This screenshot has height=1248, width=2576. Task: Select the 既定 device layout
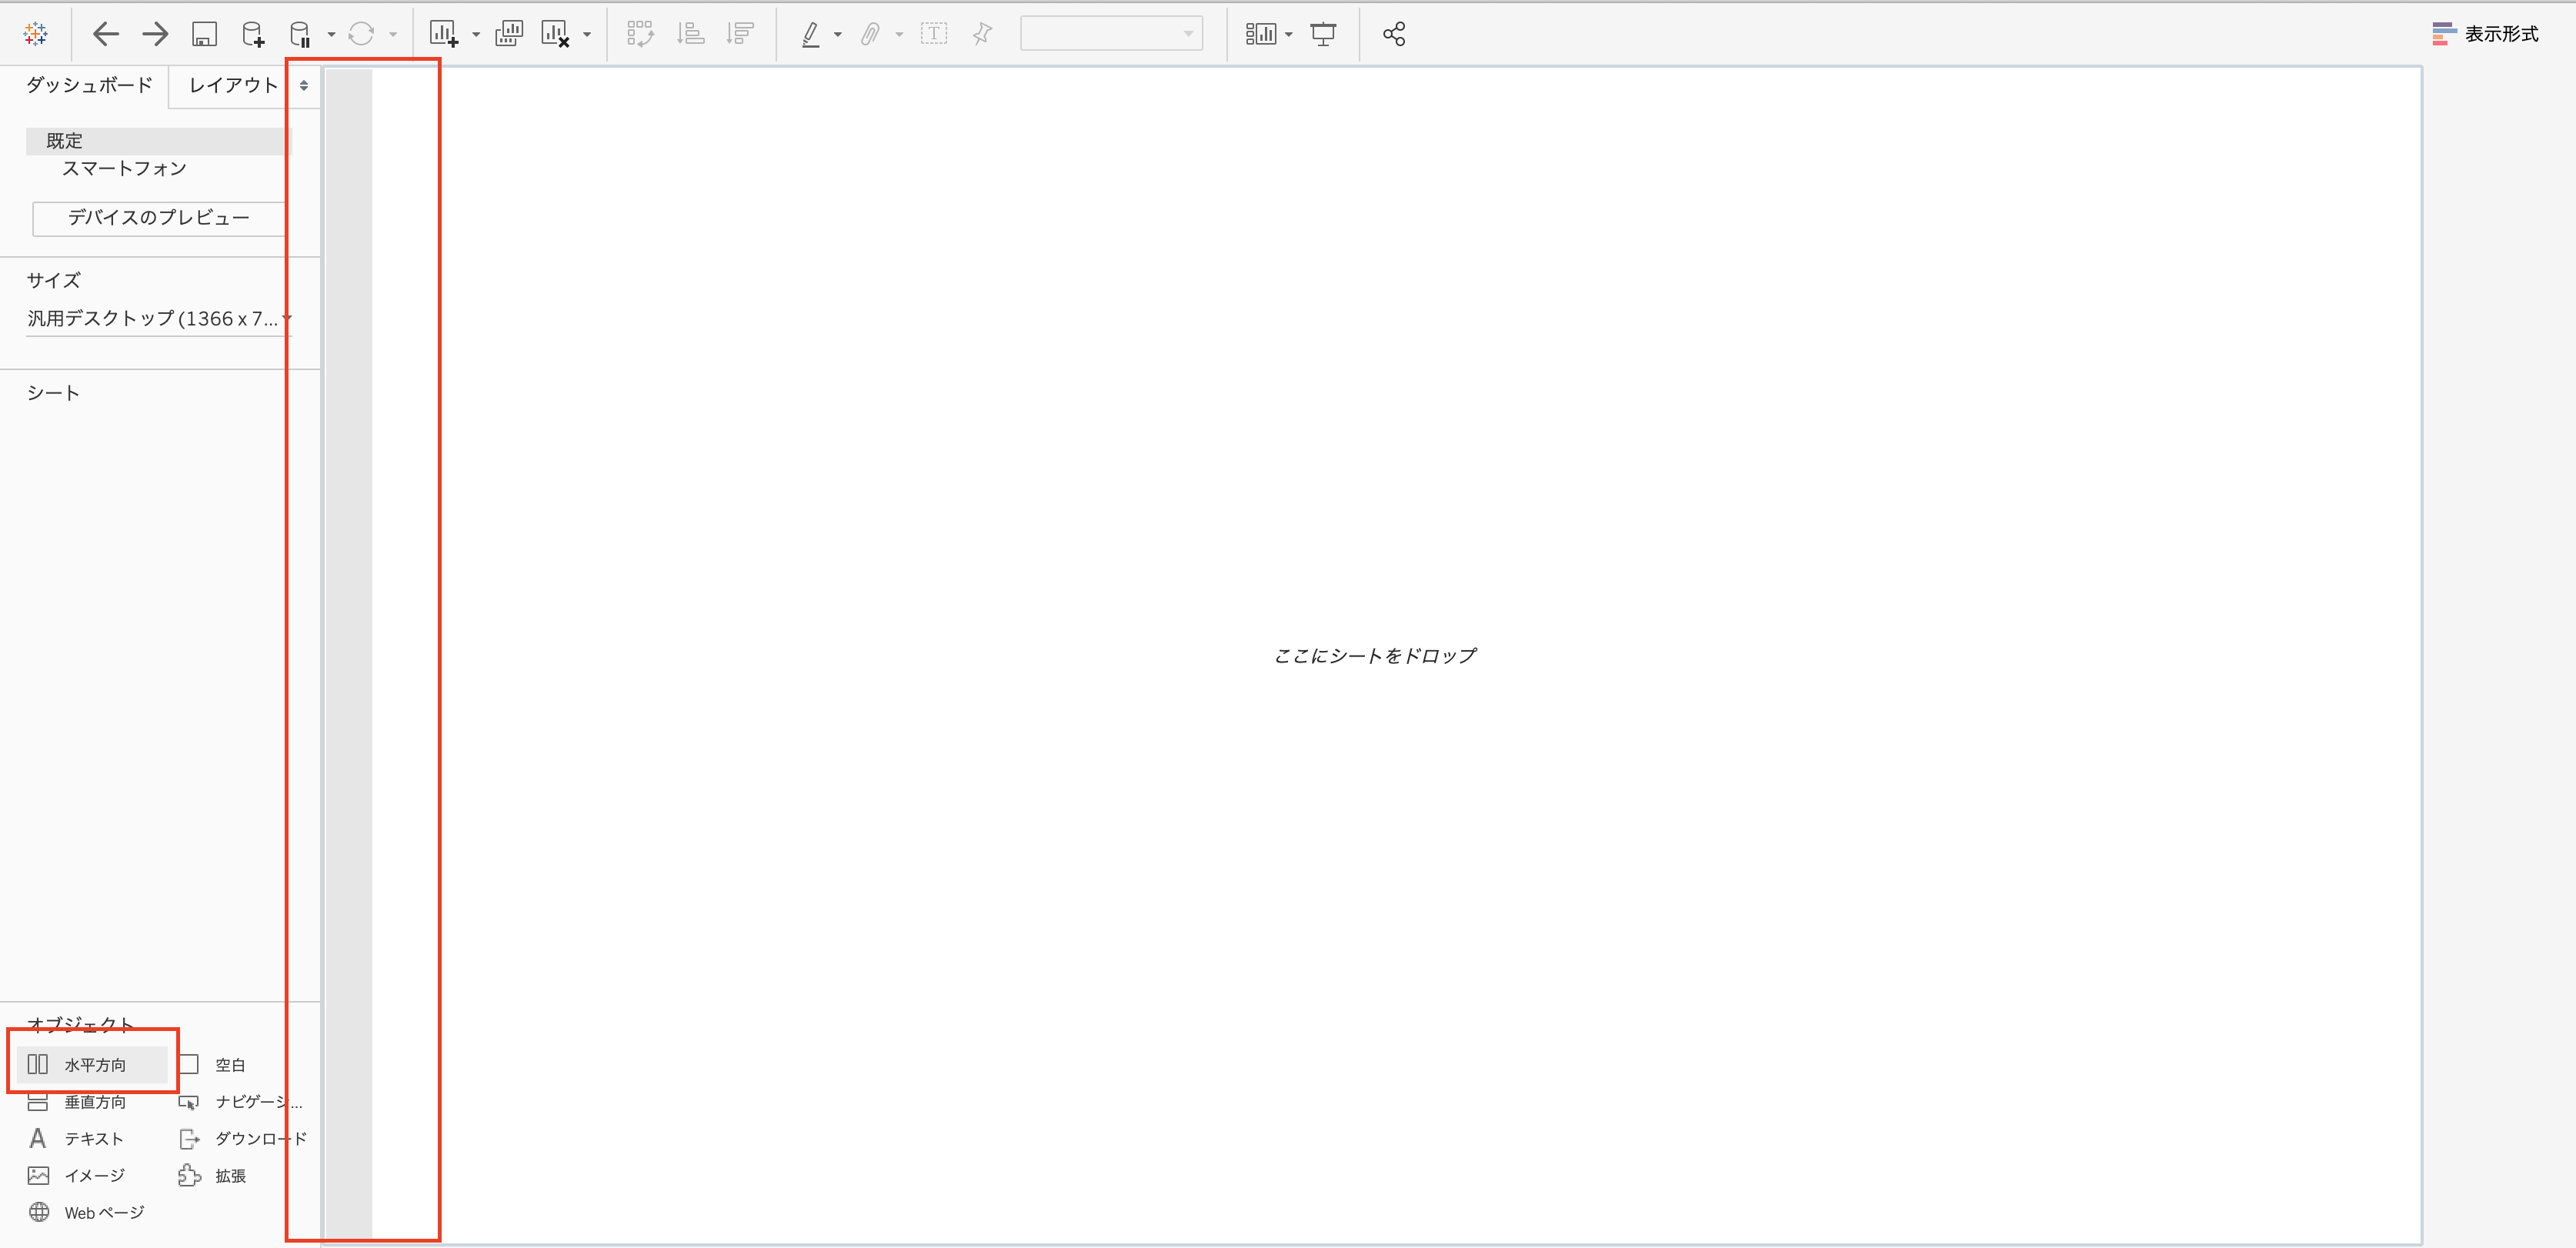click(x=64, y=141)
